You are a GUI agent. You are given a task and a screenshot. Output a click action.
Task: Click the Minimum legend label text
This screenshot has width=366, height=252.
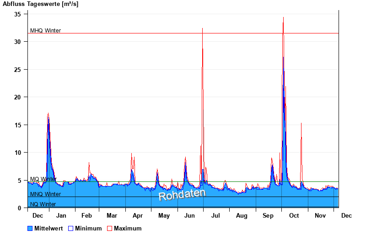coord(88,228)
